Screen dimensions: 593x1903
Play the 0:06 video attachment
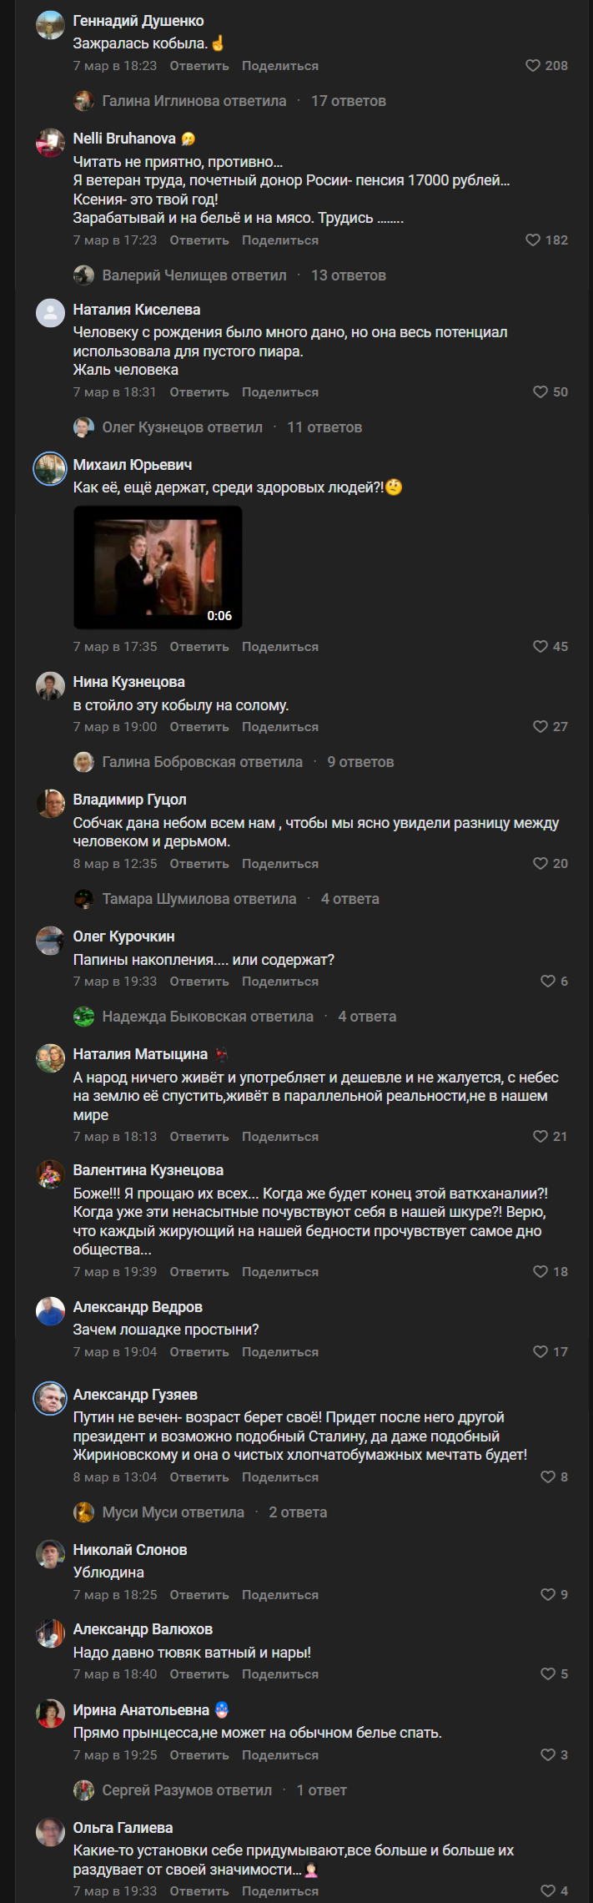coord(158,567)
